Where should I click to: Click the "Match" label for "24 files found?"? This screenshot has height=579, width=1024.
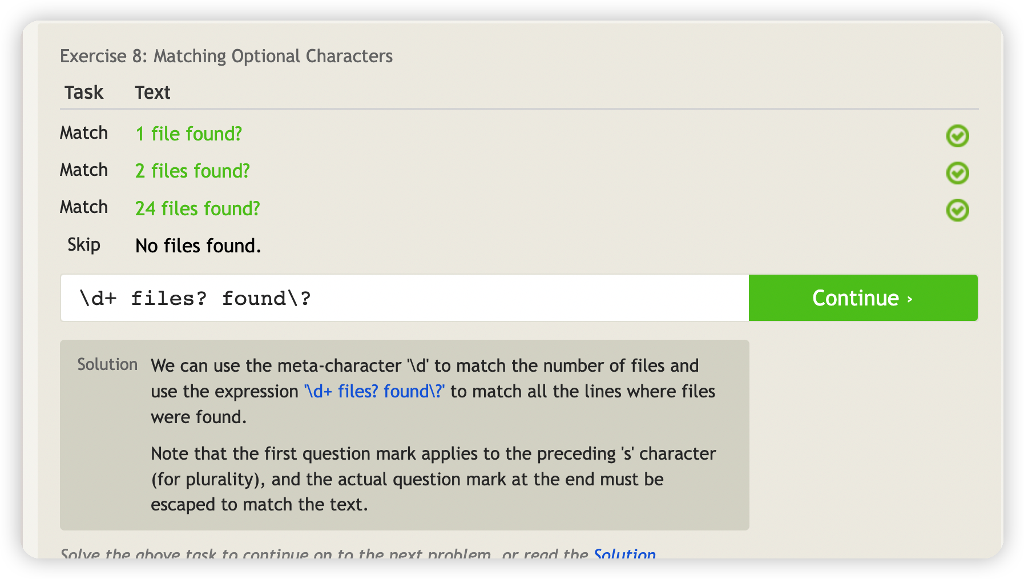click(84, 207)
